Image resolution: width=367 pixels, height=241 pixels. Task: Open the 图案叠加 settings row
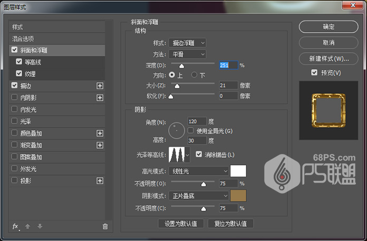click(x=57, y=157)
